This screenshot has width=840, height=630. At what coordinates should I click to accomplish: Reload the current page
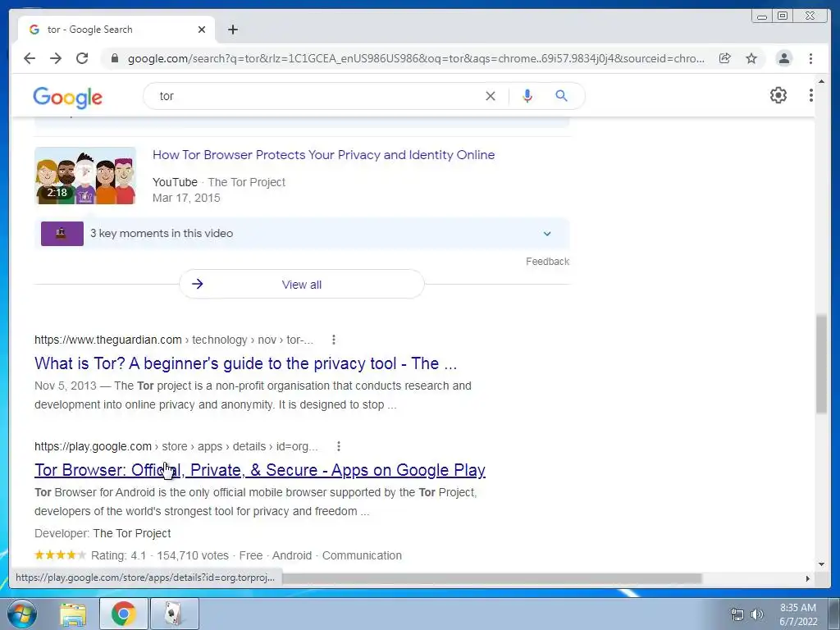(x=82, y=58)
